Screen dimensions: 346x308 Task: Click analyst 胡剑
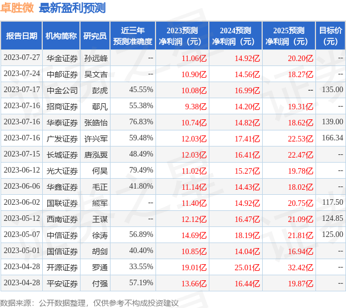coord(100,251)
